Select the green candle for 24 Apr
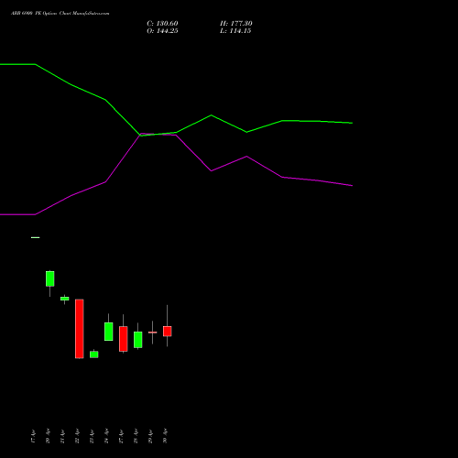 point(109,332)
